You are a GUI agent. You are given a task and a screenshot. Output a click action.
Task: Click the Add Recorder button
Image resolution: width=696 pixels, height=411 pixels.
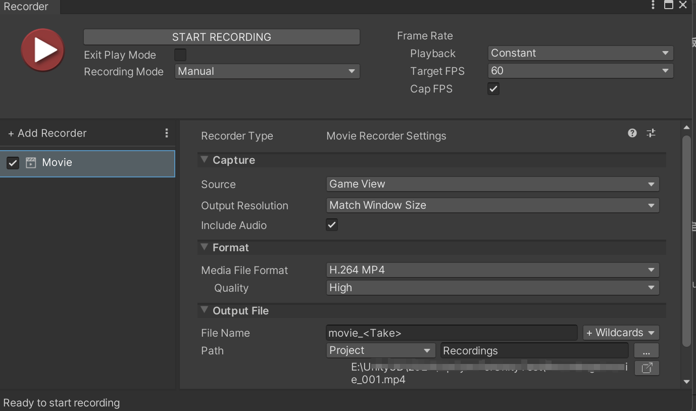tap(47, 133)
